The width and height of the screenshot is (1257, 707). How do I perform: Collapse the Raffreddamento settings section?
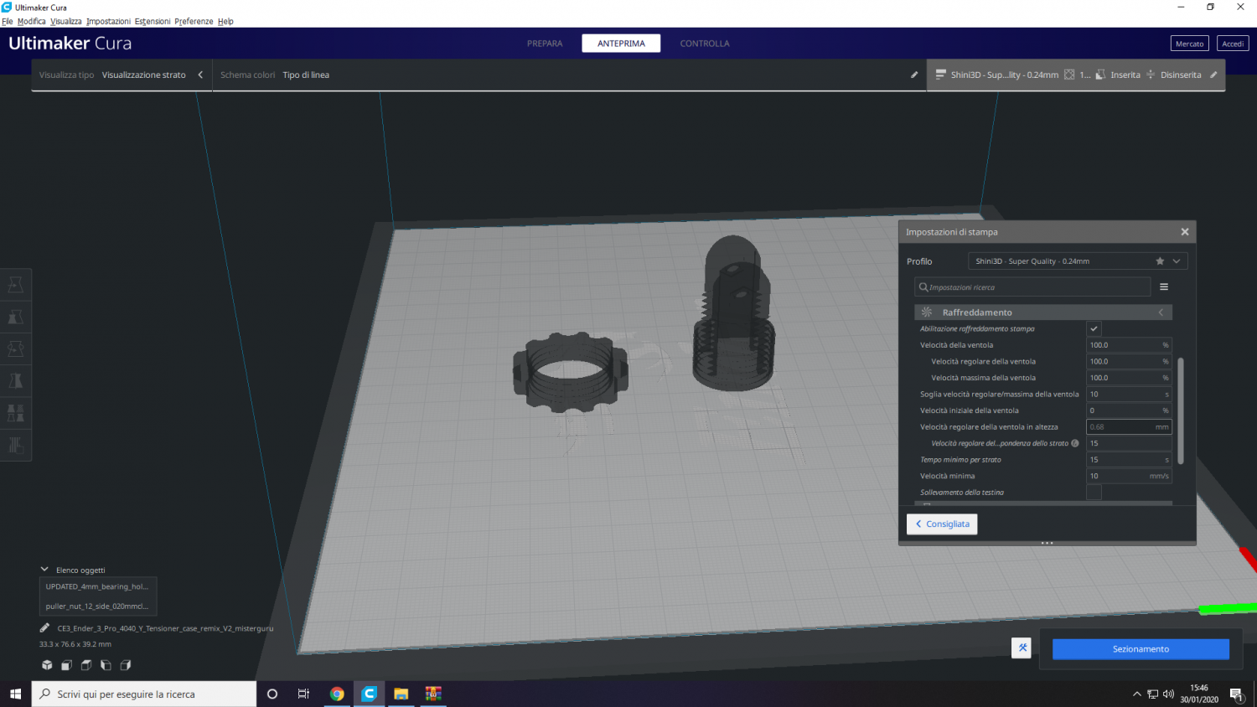coord(1161,312)
